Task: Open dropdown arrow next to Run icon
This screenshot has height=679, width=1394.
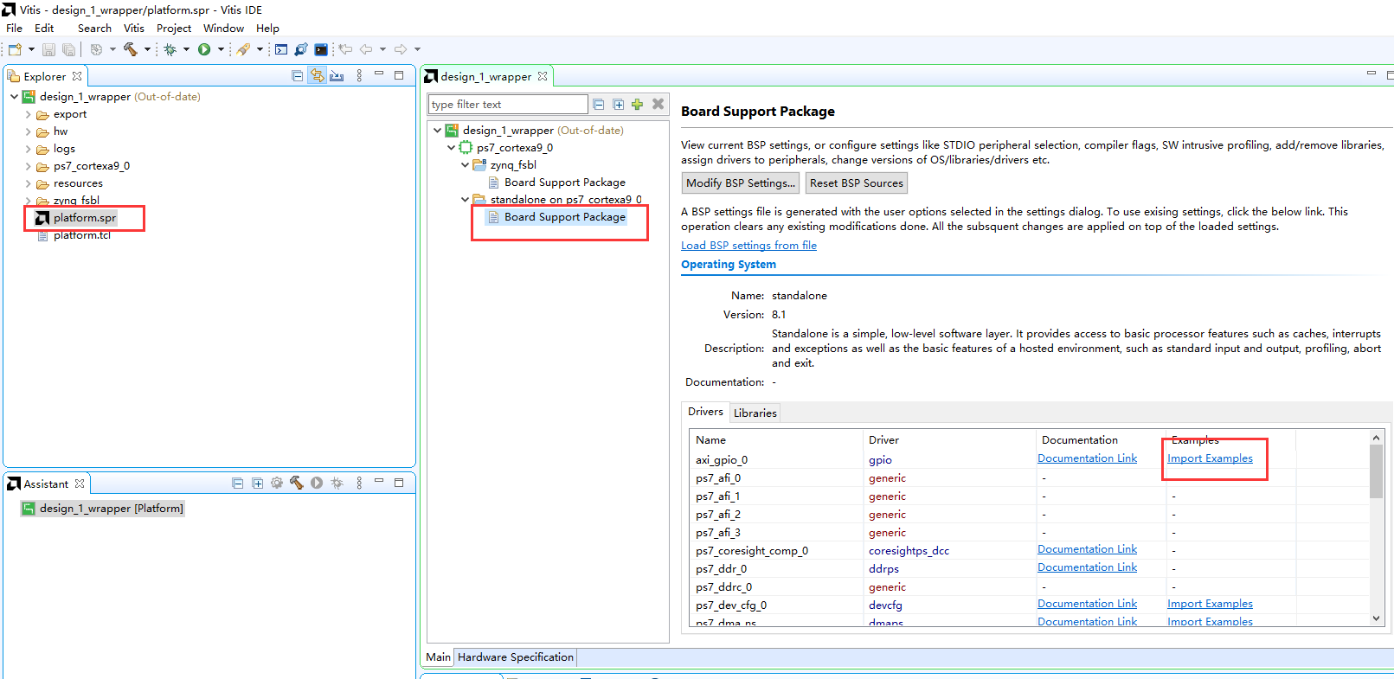Action: pyautogui.click(x=221, y=49)
